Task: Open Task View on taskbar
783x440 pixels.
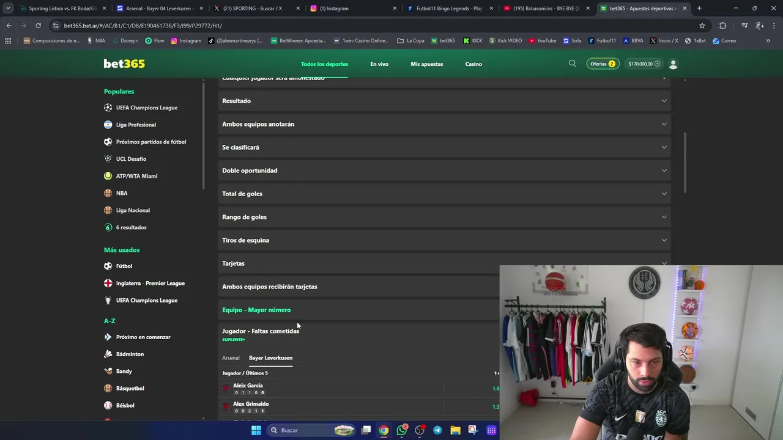Action: 366,430
